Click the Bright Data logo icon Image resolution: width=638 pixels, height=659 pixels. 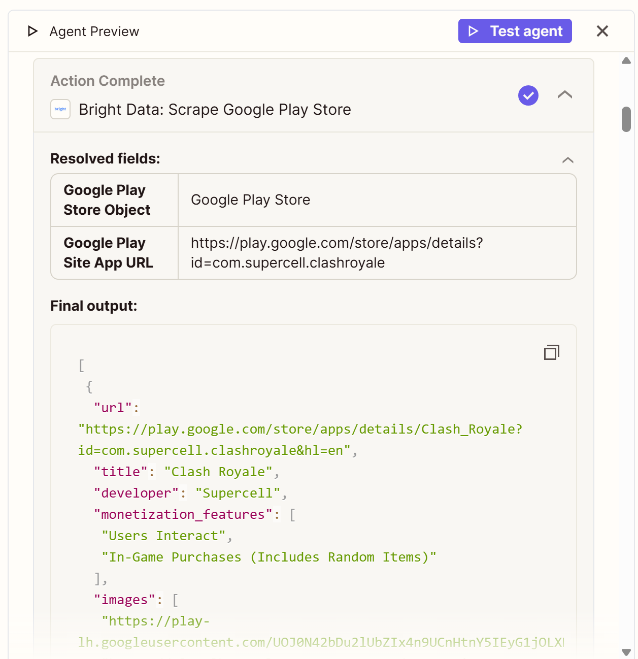60,109
